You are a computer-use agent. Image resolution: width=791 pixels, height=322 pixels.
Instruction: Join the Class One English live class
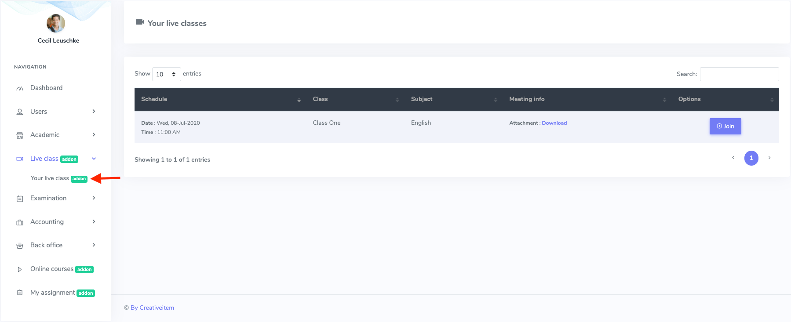pyautogui.click(x=725, y=126)
